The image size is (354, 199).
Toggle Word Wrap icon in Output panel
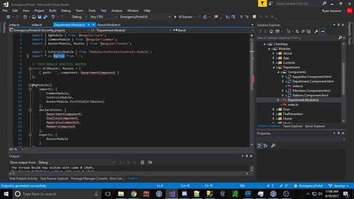[x=150, y=162]
